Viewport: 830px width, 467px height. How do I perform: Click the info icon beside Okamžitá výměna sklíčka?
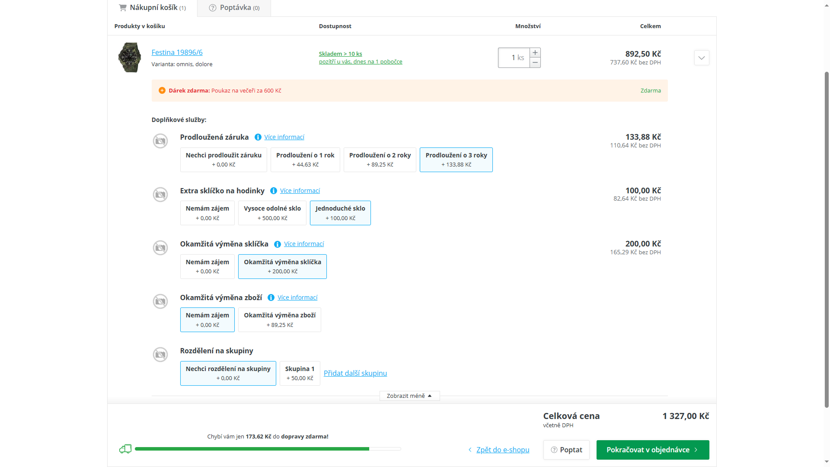tap(278, 244)
